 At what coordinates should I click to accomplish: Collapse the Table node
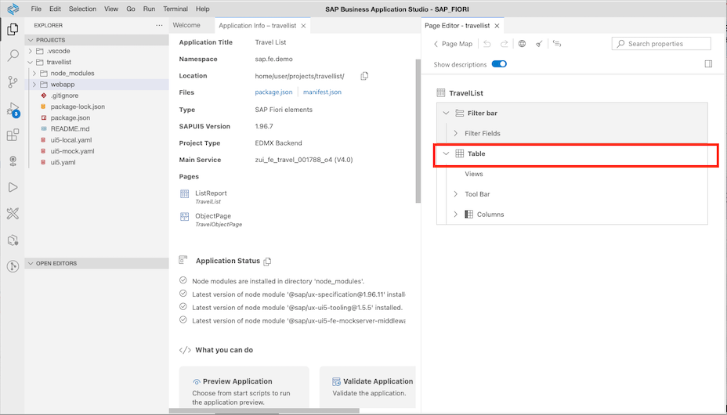coord(446,153)
